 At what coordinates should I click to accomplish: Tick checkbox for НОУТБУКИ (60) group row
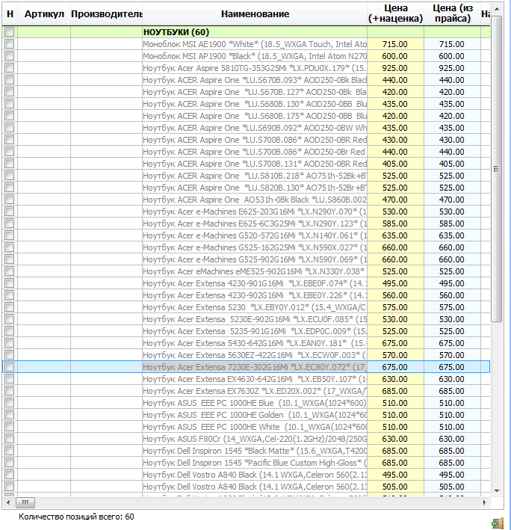[x=10, y=32]
